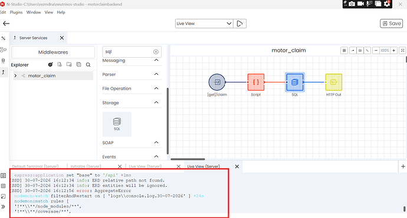The width and height of the screenshot is (407, 218).
Task: Close the active Live View (Server) tab
Action: pyautogui.click(x=237, y=166)
